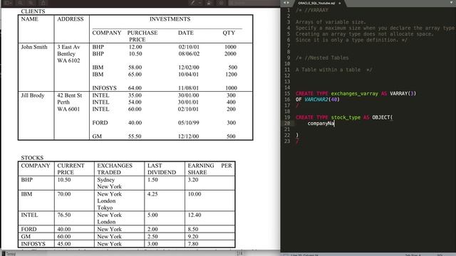Click the date '12/12/00'
456x256 pixels.
tap(188, 137)
